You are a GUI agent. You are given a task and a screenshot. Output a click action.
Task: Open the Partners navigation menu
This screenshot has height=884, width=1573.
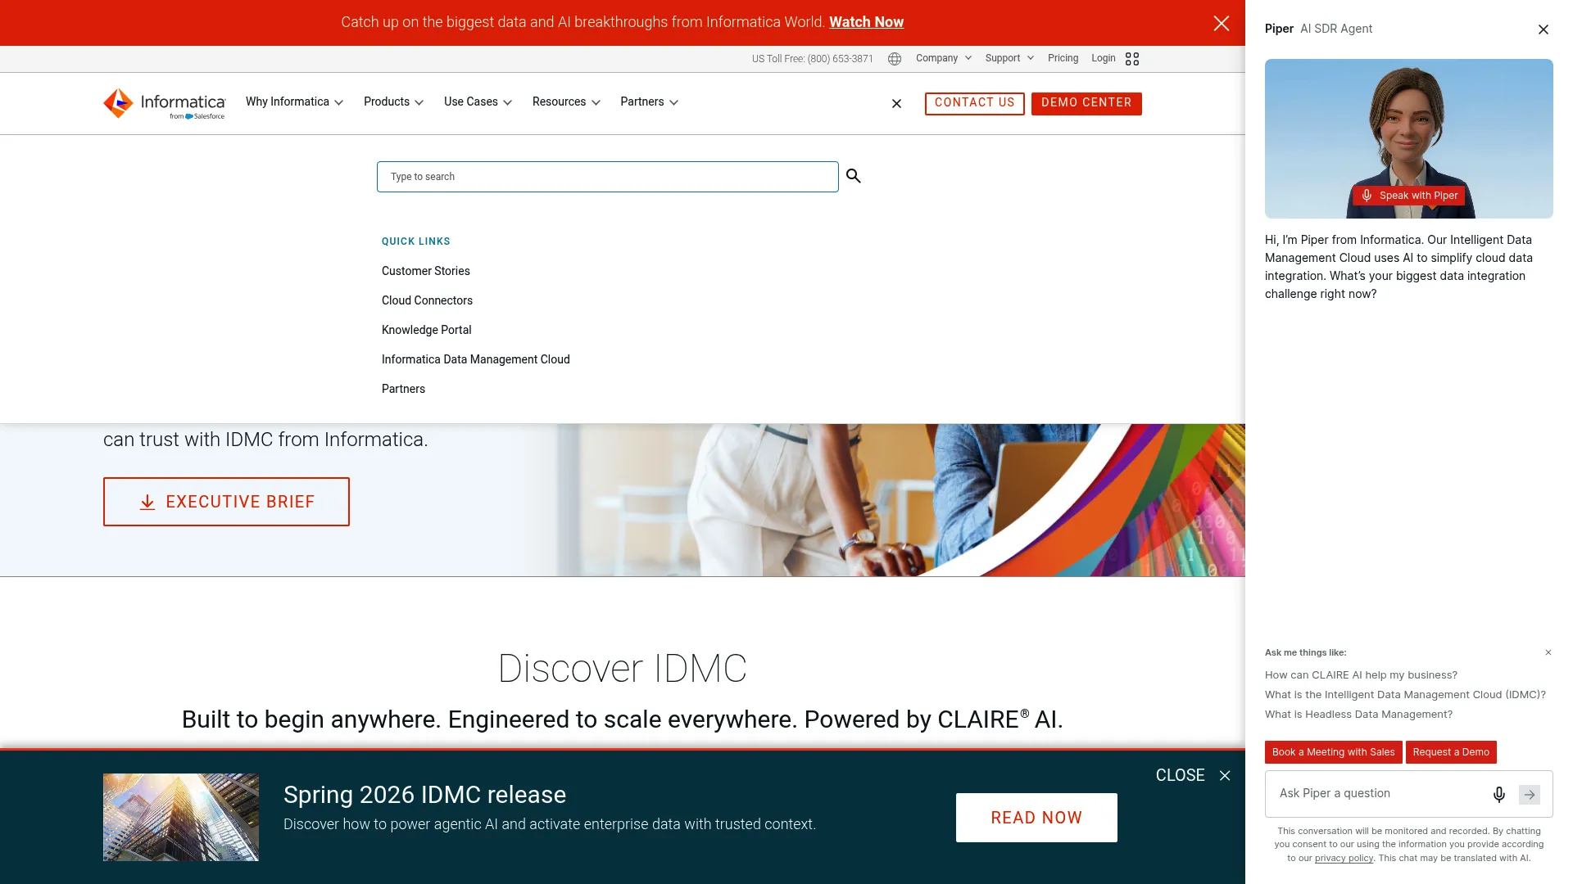coord(649,102)
